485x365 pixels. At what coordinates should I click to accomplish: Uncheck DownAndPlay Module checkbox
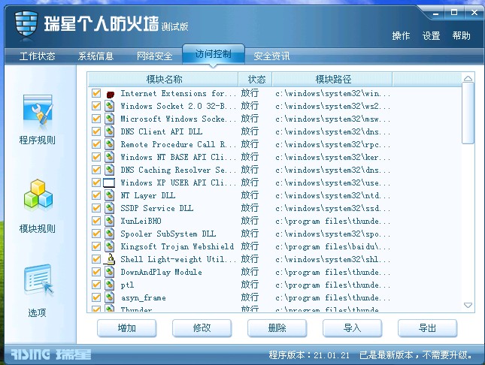pyautogui.click(x=96, y=272)
